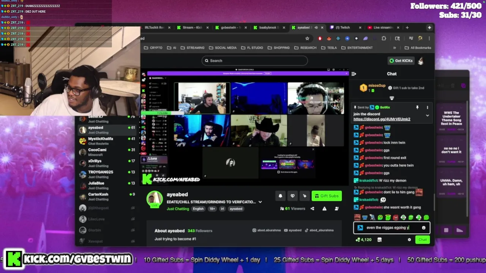This screenshot has height=273, width=486.
Task: Open the profile avatar menu top right
Action: [421, 61]
